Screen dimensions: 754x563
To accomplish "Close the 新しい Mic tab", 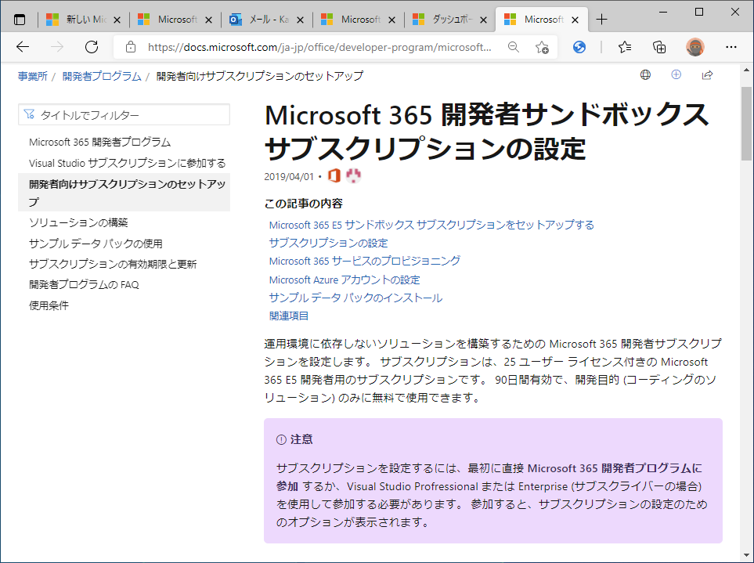I will point(117,20).
